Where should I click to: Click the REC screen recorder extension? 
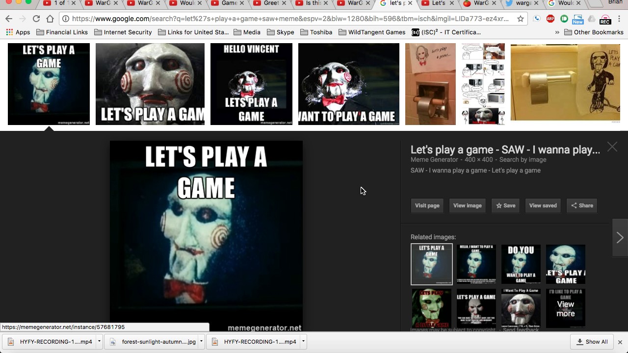pos(605,19)
